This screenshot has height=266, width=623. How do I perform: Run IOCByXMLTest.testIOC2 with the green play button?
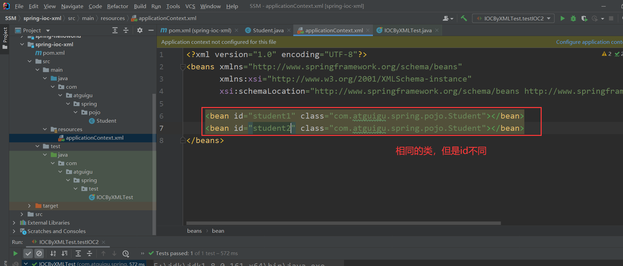(562, 18)
